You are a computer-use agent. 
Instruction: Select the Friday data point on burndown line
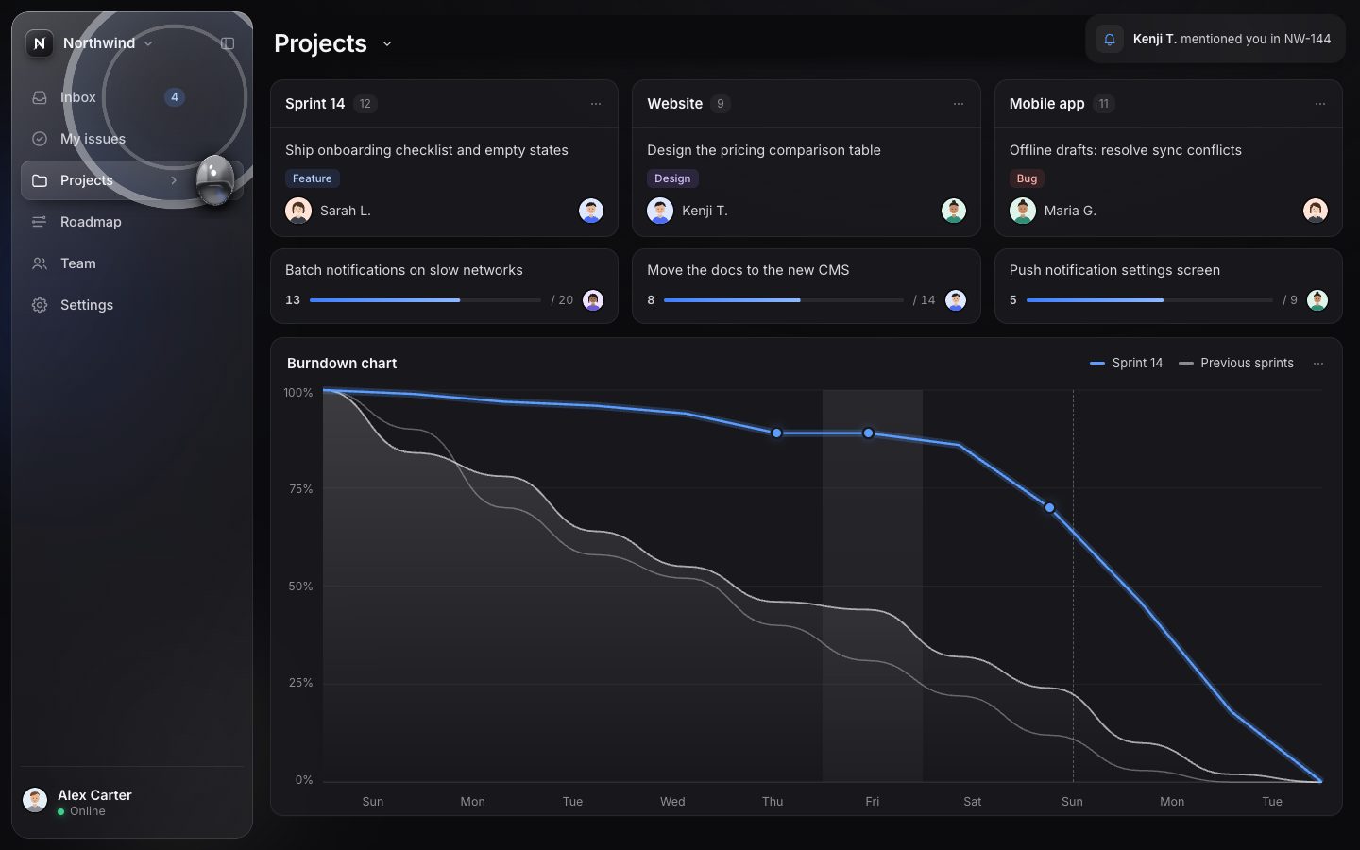tap(868, 433)
